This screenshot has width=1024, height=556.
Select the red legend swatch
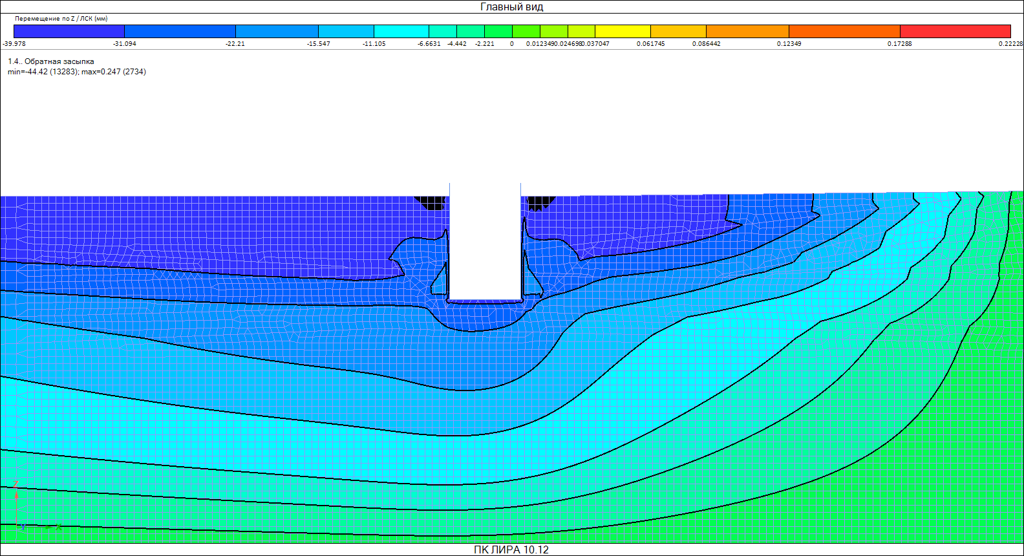tap(955, 31)
